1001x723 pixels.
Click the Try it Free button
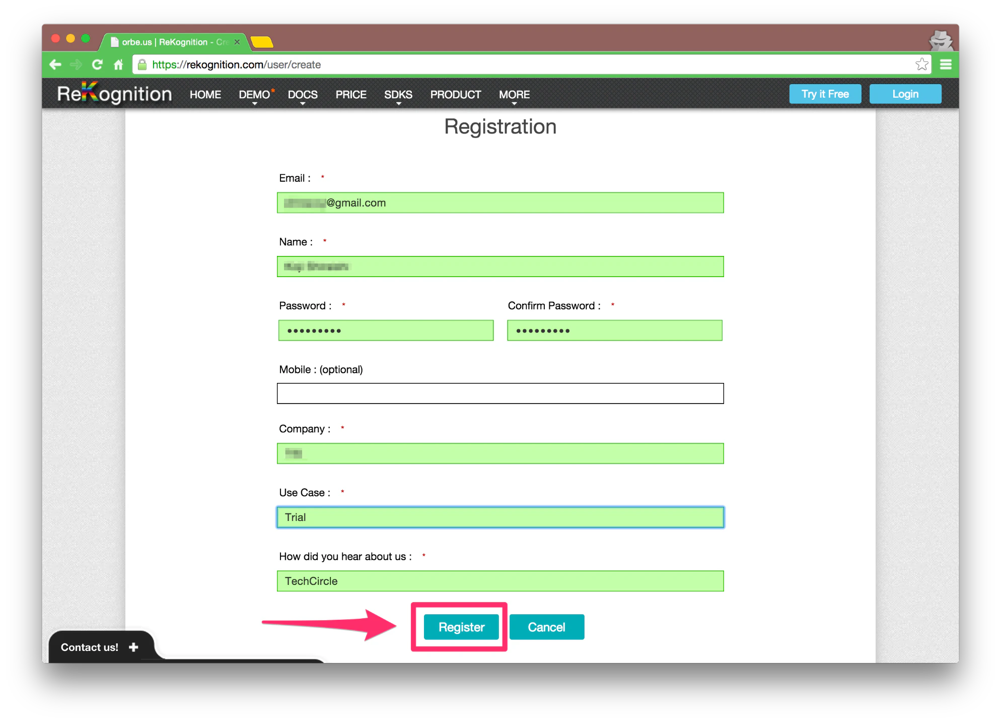pyautogui.click(x=825, y=94)
